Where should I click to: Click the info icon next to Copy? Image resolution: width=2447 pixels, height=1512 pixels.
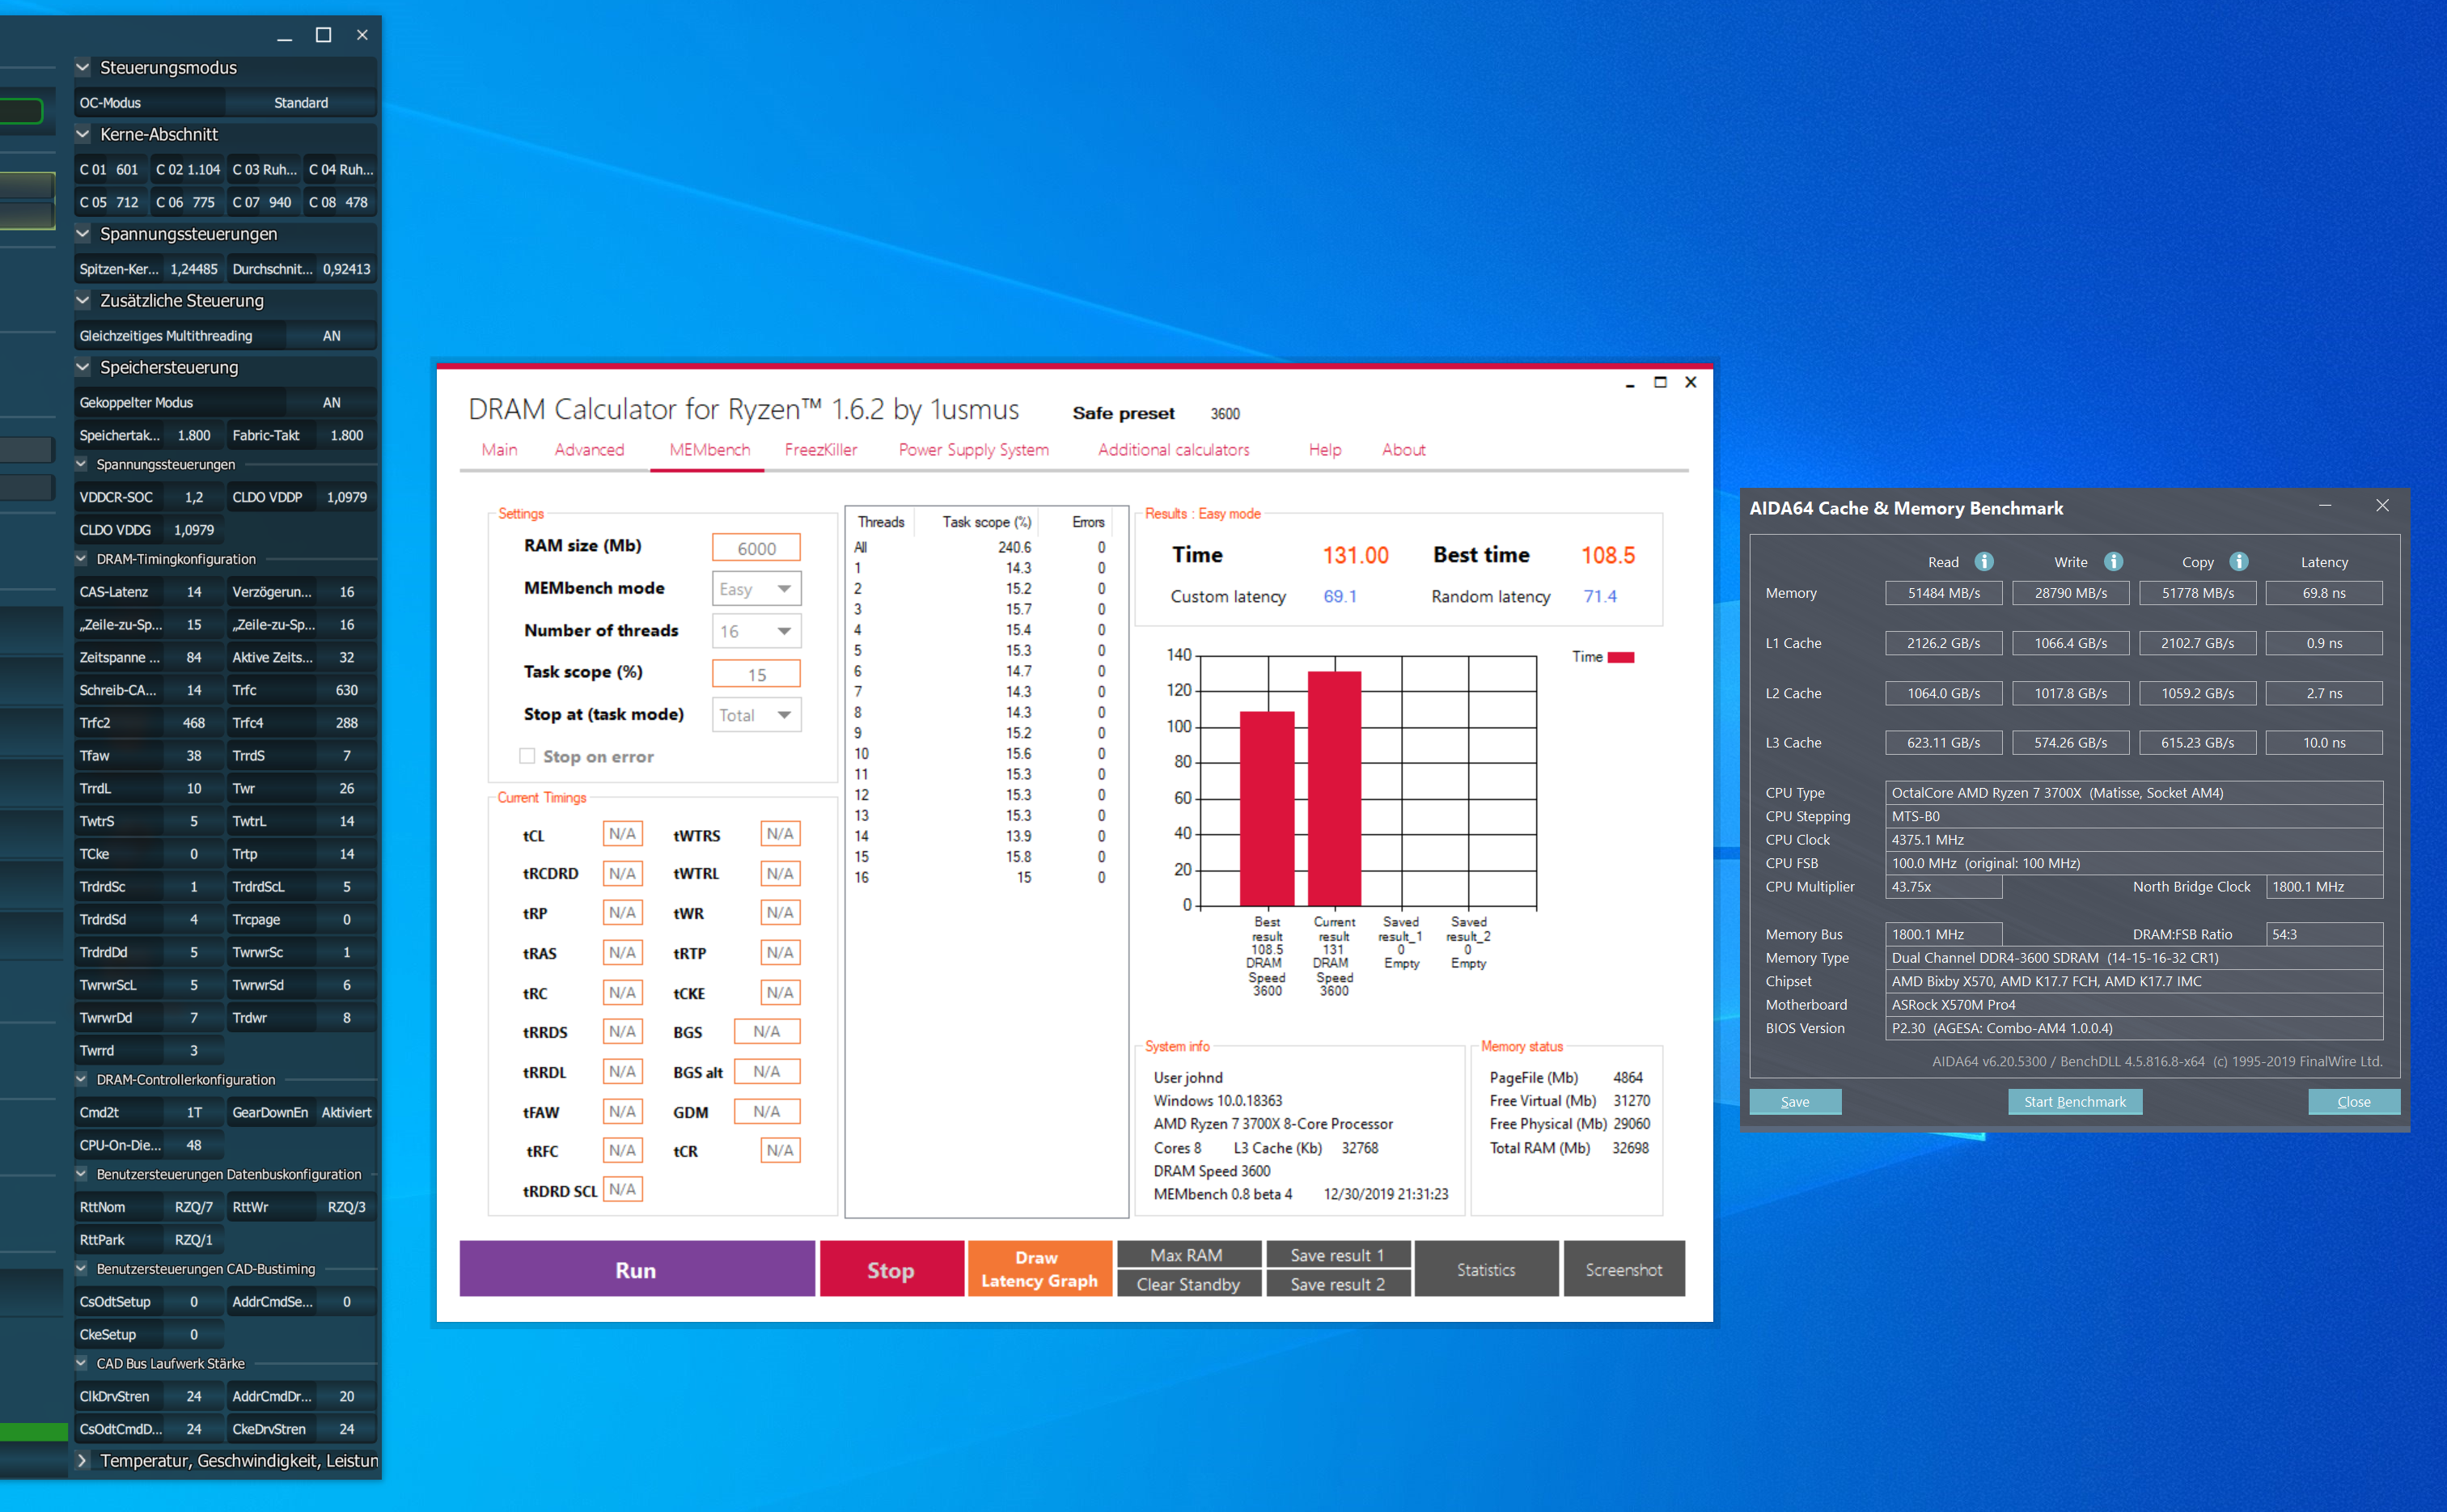tap(2239, 561)
